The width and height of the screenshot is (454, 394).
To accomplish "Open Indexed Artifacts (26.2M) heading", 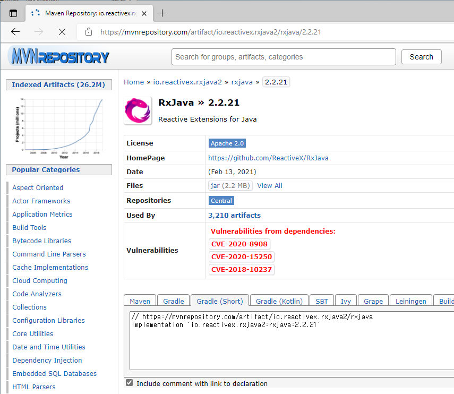I will 59,84.
